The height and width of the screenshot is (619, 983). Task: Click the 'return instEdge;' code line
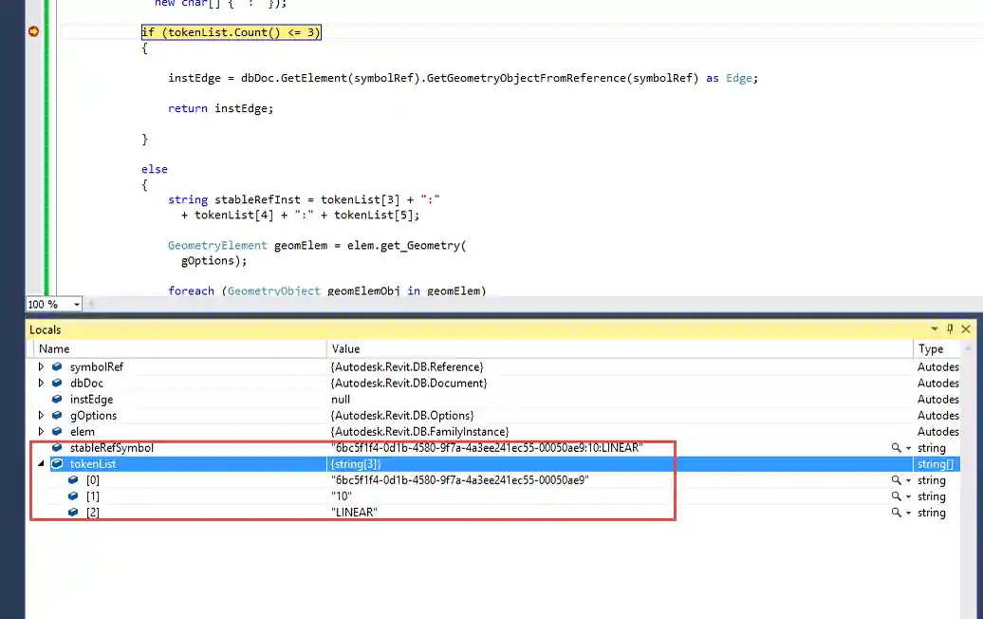[x=220, y=108]
